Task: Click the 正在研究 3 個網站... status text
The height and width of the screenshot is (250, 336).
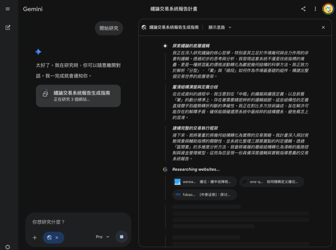Action: pos(72,99)
